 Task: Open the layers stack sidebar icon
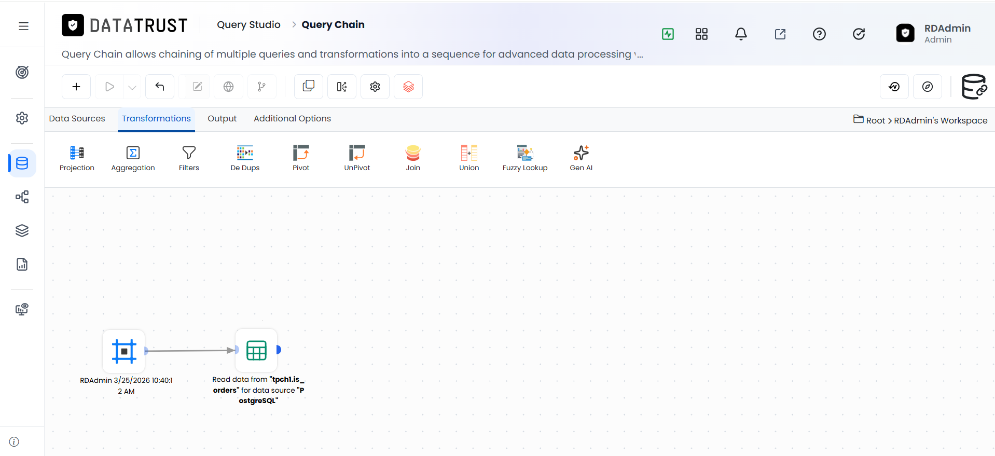click(x=22, y=230)
